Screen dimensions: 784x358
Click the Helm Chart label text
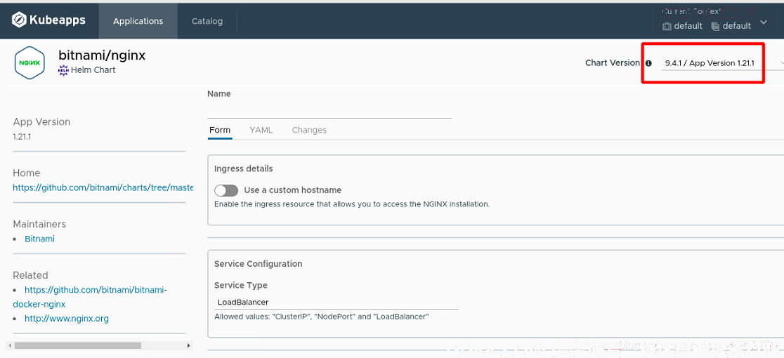coord(93,70)
